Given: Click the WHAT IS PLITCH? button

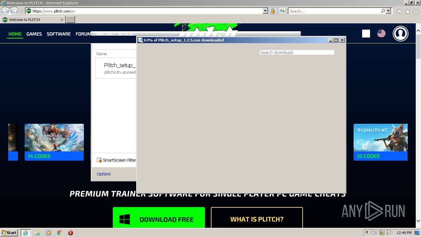Looking at the screenshot, I should click(x=257, y=218).
